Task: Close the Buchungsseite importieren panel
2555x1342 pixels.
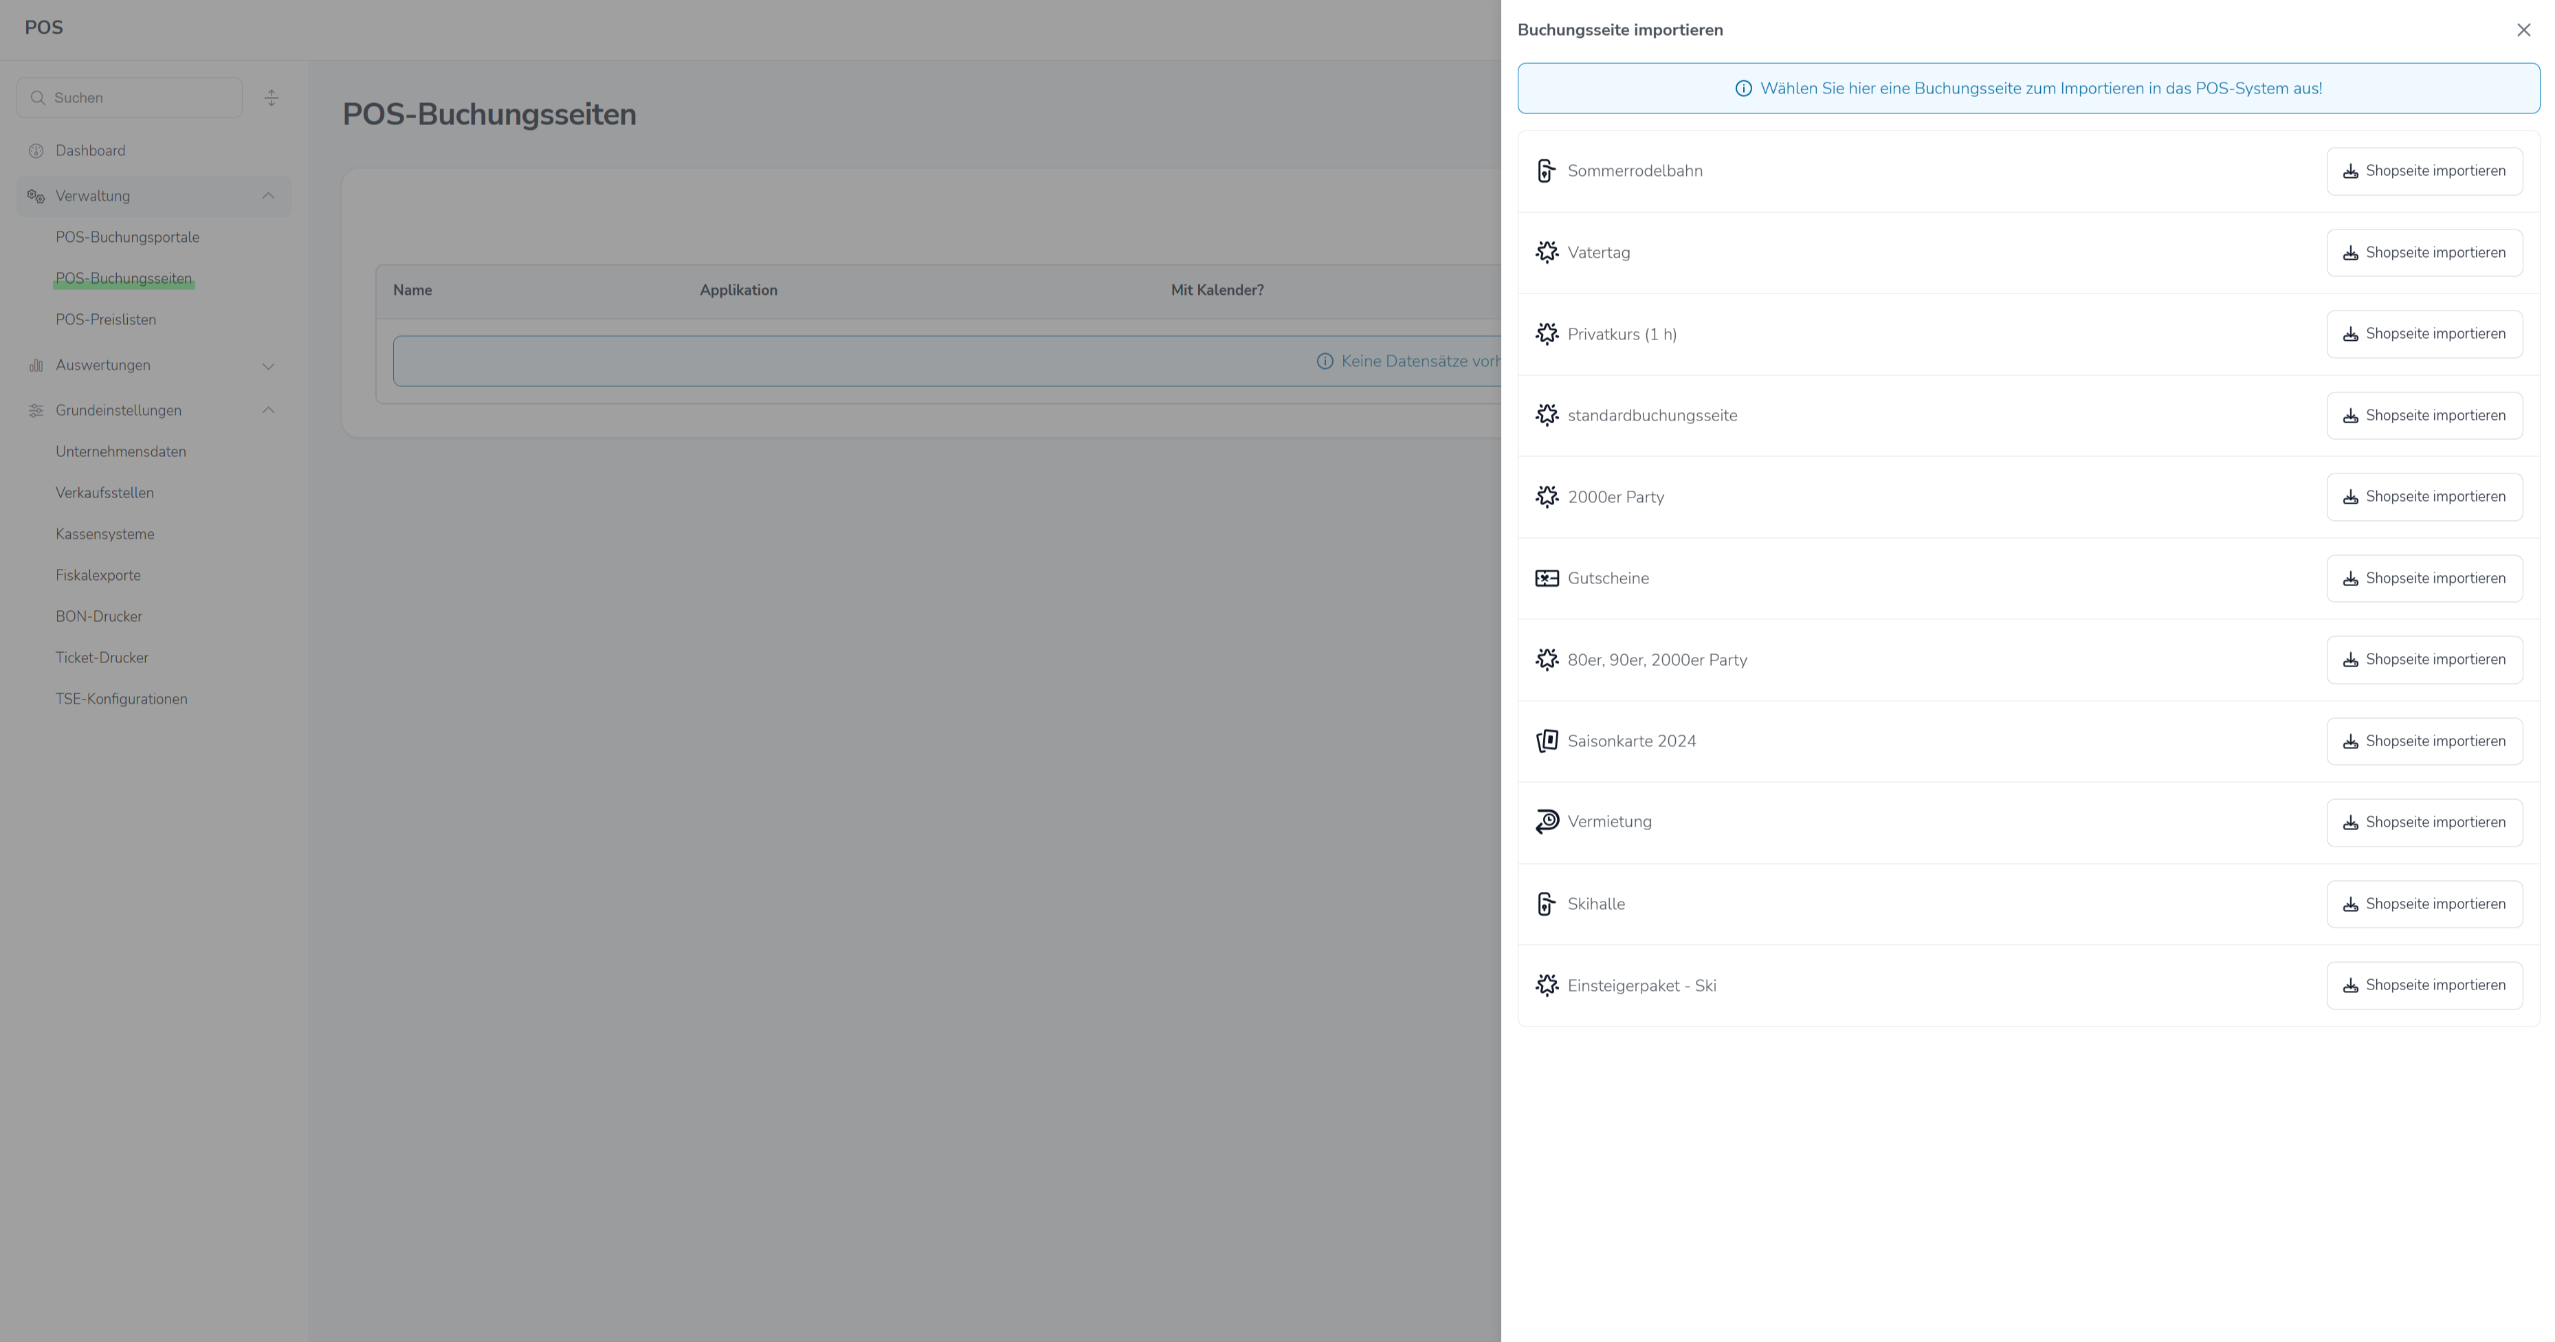Action: point(2523,30)
